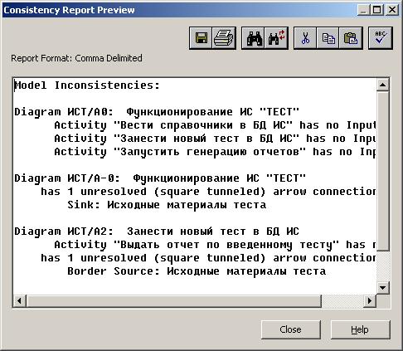Copy selected text icon

(x=328, y=38)
